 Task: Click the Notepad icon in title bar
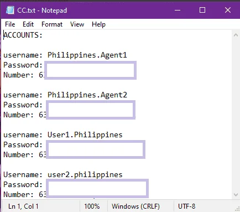[x=10, y=10]
